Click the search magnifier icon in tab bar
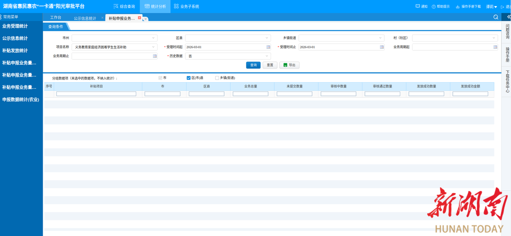This screenshot has height=236, width=511. pyautogui.click(x=496, y=17)
